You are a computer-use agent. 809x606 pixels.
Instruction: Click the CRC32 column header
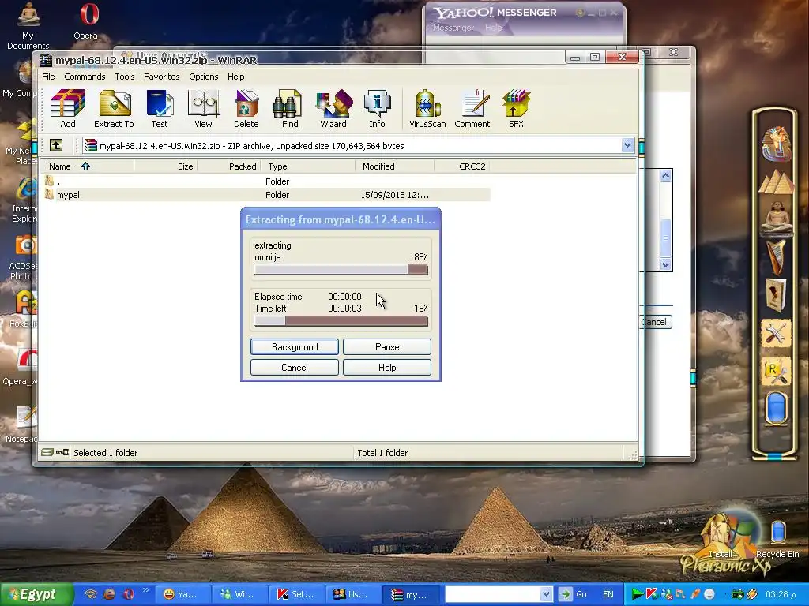[462, 166]
